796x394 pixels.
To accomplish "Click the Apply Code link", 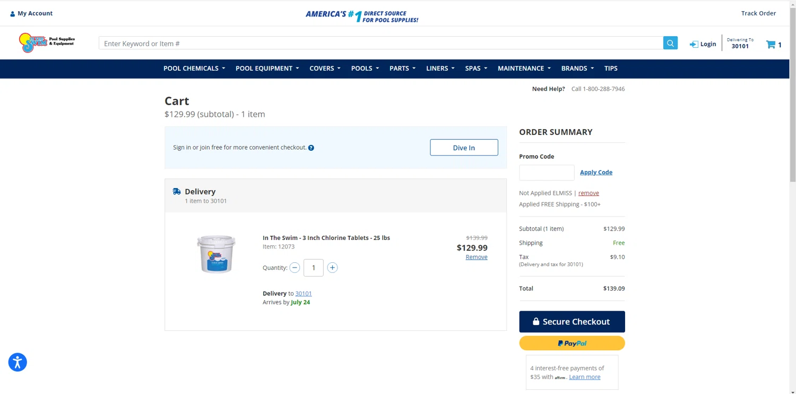I will [x=596, y=172].
